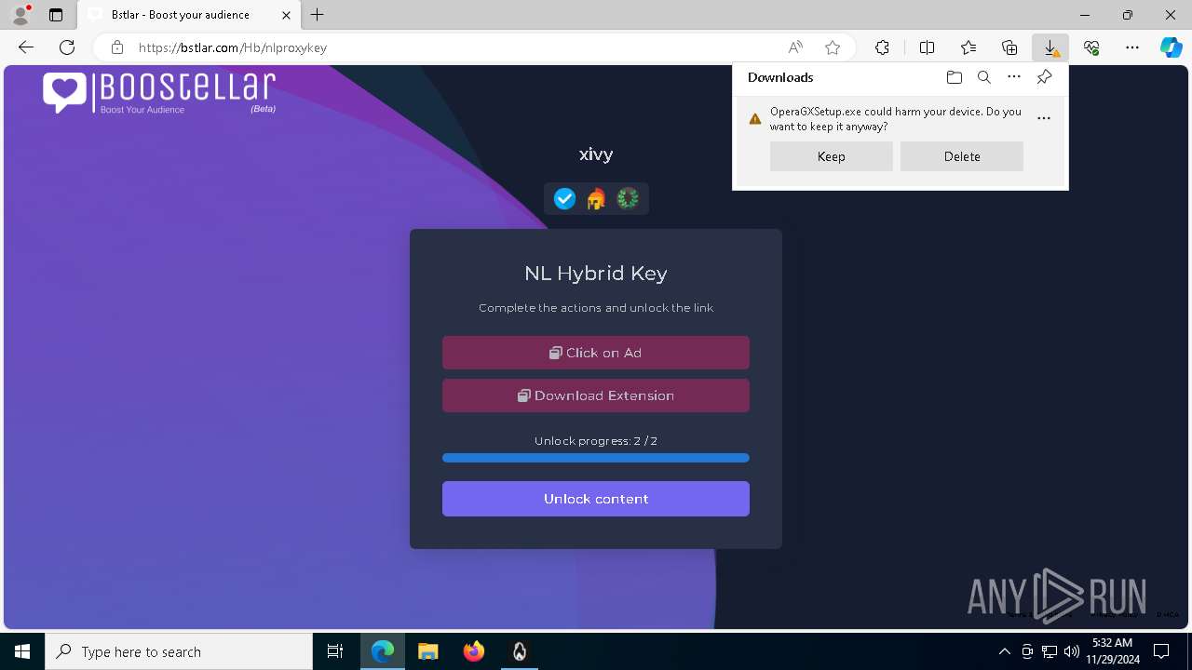Open a new browser tab

tap(318, 15)
